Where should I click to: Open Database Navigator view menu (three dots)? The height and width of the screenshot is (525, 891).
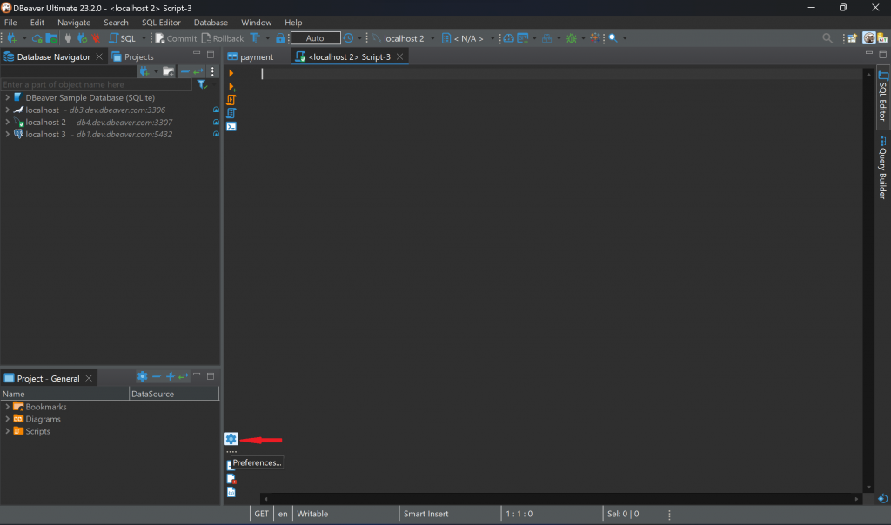tap(212, 71)
